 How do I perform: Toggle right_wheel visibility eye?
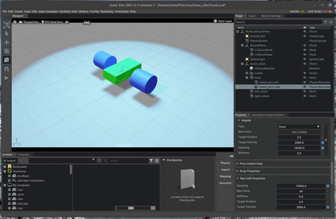pos(304,96)
